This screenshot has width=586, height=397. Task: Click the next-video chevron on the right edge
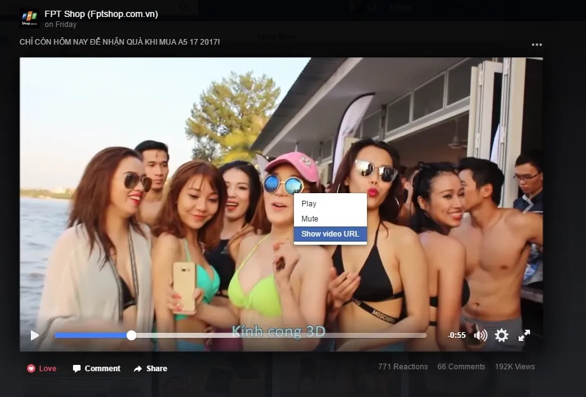529,204
